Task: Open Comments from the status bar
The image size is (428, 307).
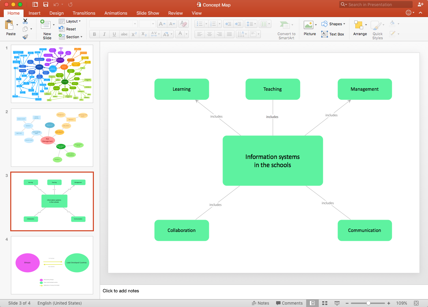Action: (289, 303)
